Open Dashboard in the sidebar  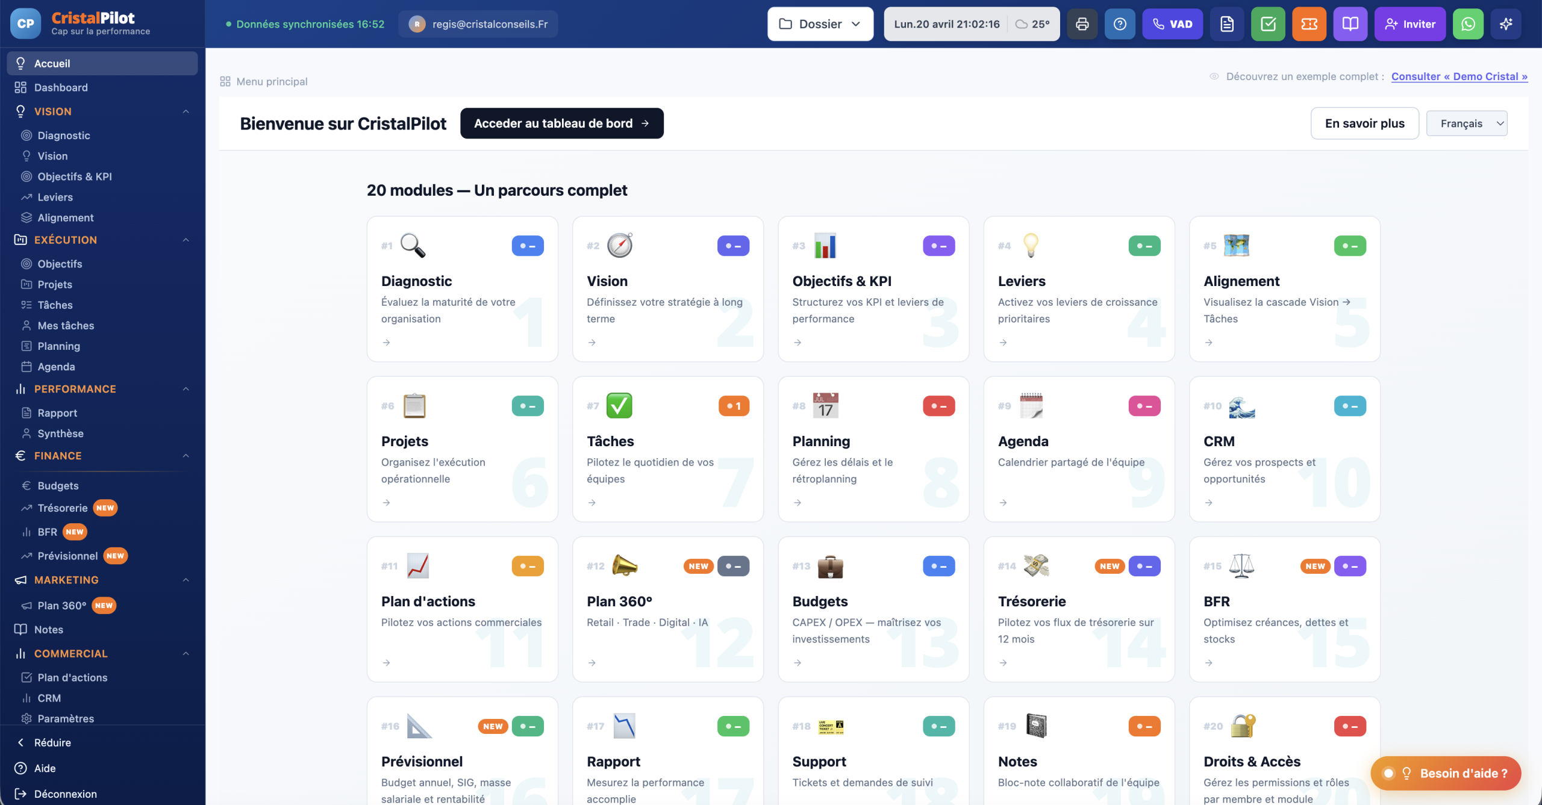point(61,87)
